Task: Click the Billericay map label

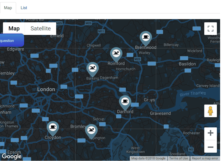Action: (x=171, y=45)
